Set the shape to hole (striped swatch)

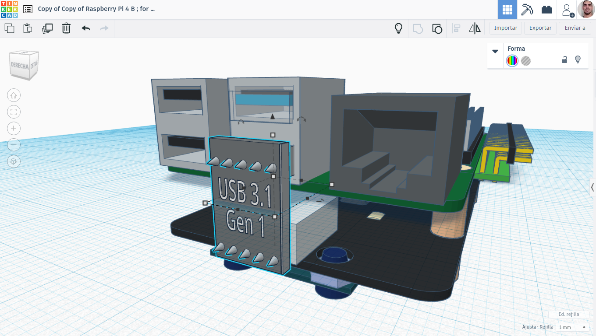pyautogui.click(x=526, y=61)
